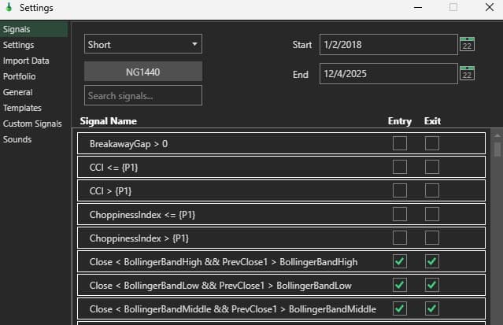Untick Entry for Close < BollingerBandMiddle signal
The width and height of the screenshot is (503, 325).
click(400, 308)
